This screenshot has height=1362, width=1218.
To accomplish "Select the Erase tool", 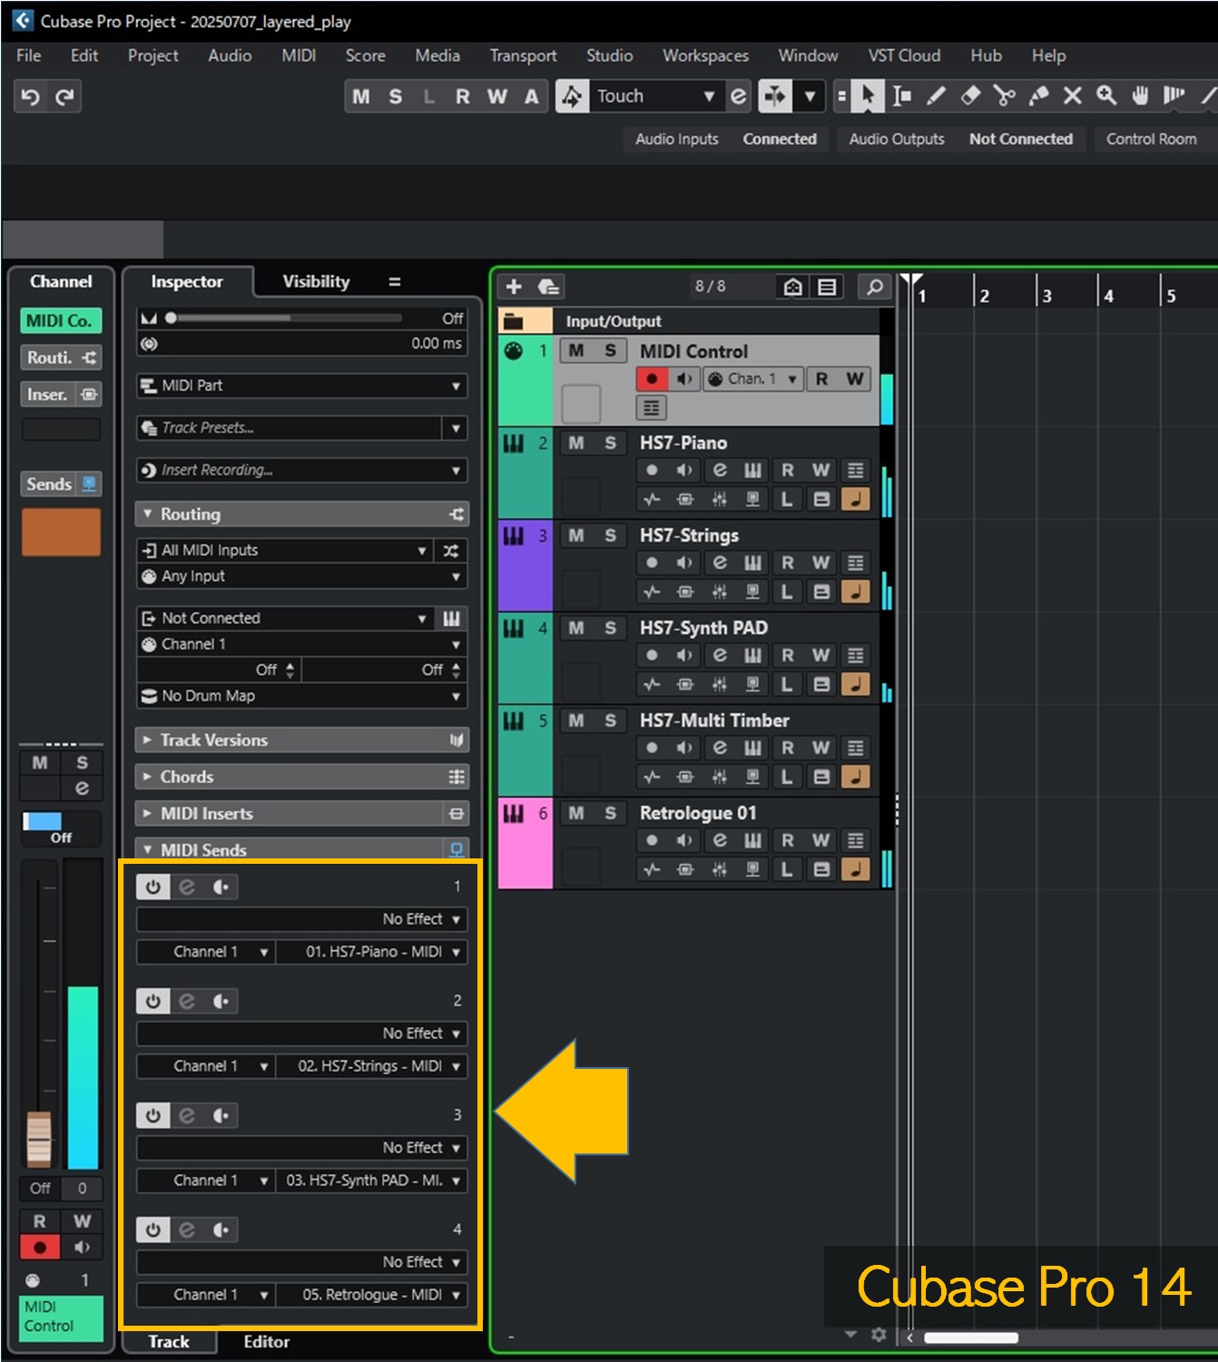I will pyautogui.click(x=970, y=95).
